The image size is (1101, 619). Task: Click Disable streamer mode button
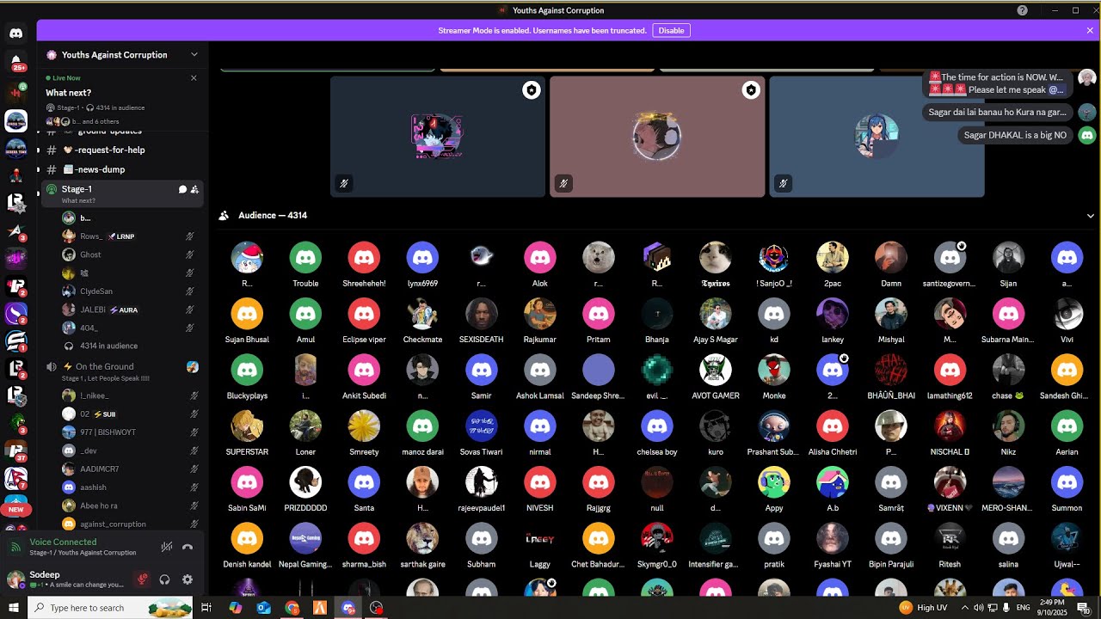point(671,30)
